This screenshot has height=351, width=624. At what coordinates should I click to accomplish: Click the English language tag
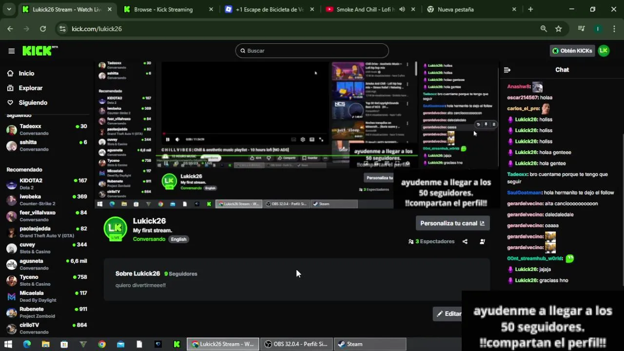point(178,239)
